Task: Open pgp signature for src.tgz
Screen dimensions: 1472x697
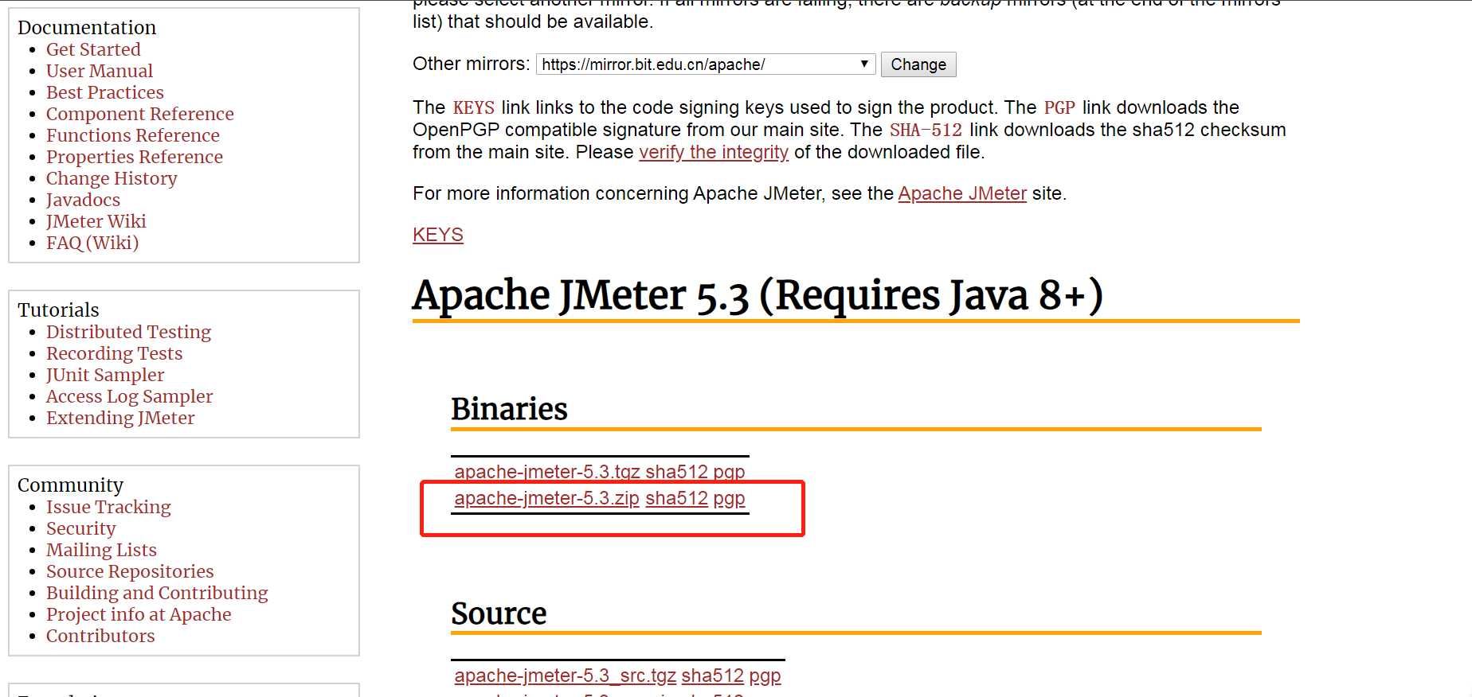Action: click(x=765, y=676)
